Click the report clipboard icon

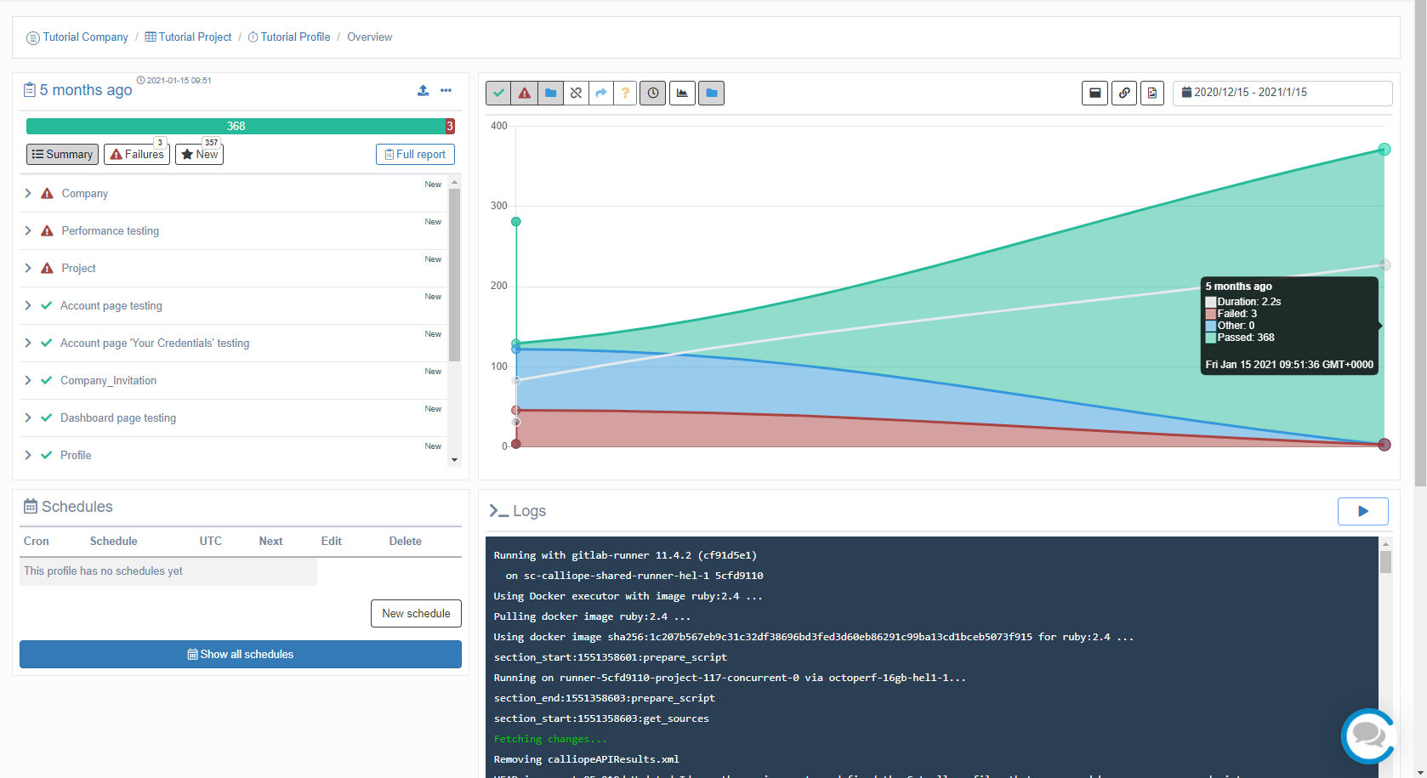tap(30, 89)
